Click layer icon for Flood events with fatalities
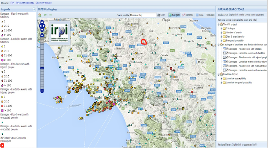 (224, 49)
